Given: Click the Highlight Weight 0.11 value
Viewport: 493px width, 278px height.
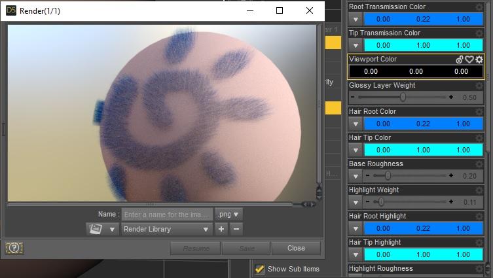Looking at the screenshot, I should 469,202.
